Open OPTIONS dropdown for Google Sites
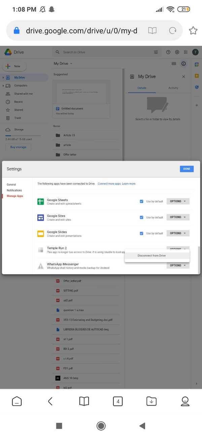The image size is (202, 438). 178,217
